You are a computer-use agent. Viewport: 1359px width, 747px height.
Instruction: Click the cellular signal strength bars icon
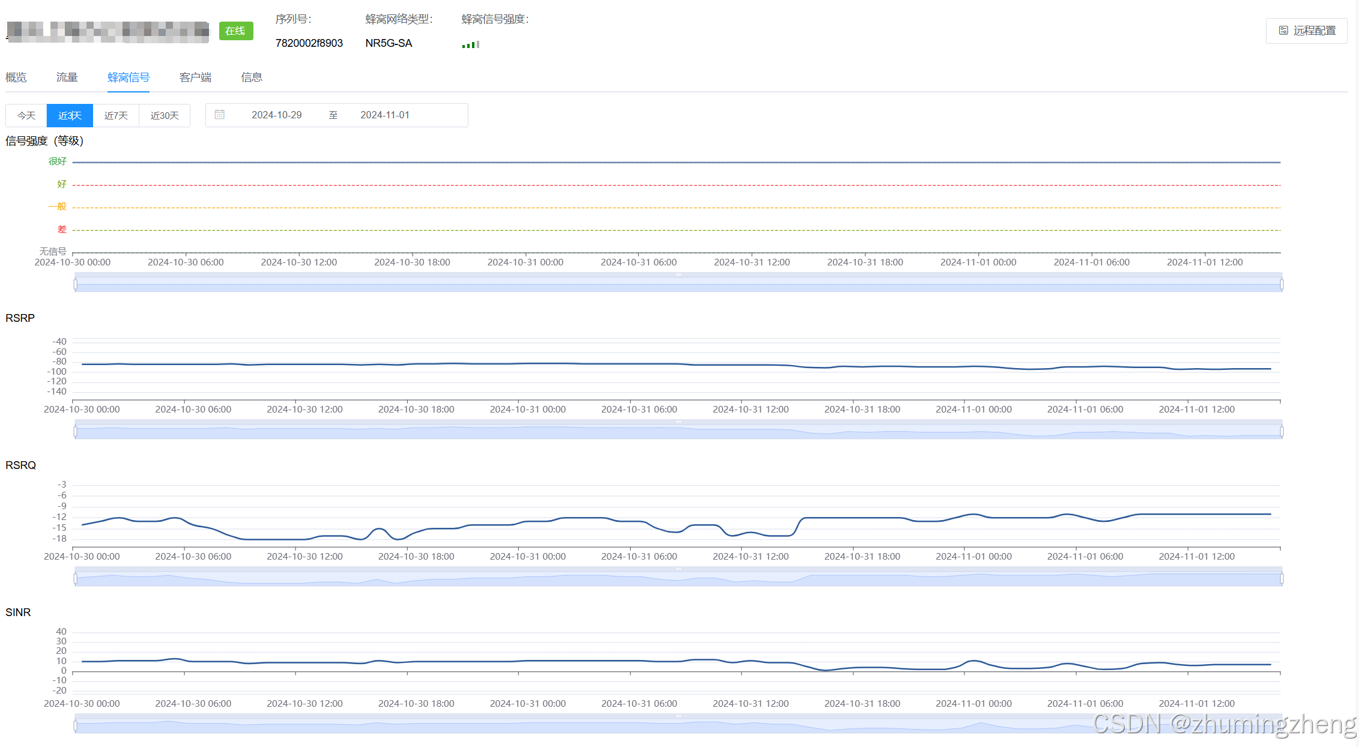pyautogui.click(x=471, y=44)
